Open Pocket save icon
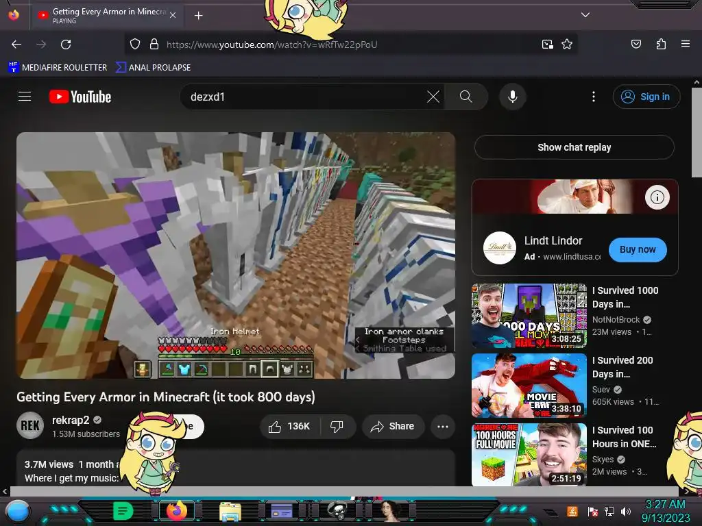Screen dimensions: 702x526 click(636, 45)
